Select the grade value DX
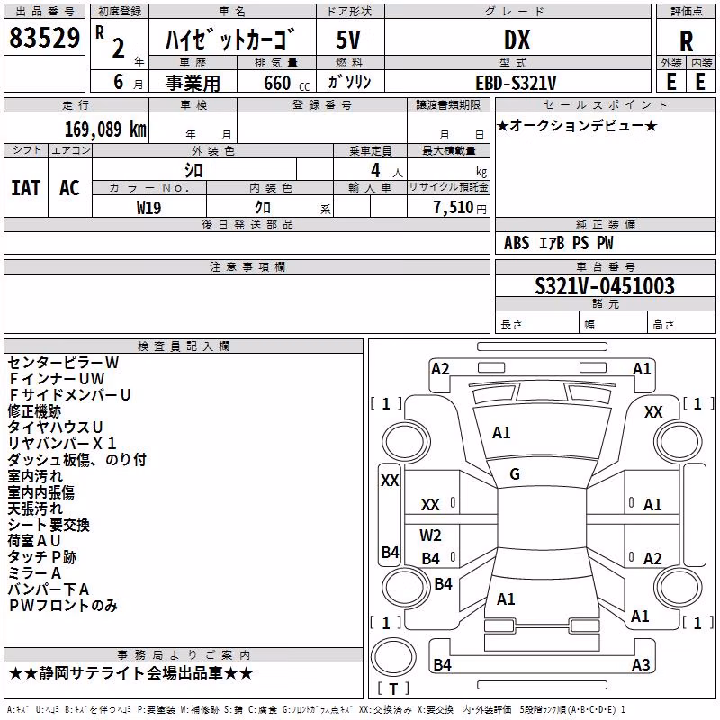Screen dimensions: 720x720 [517, 40]
